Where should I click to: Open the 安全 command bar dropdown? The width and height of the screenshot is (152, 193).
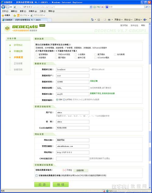click(128, 19)
